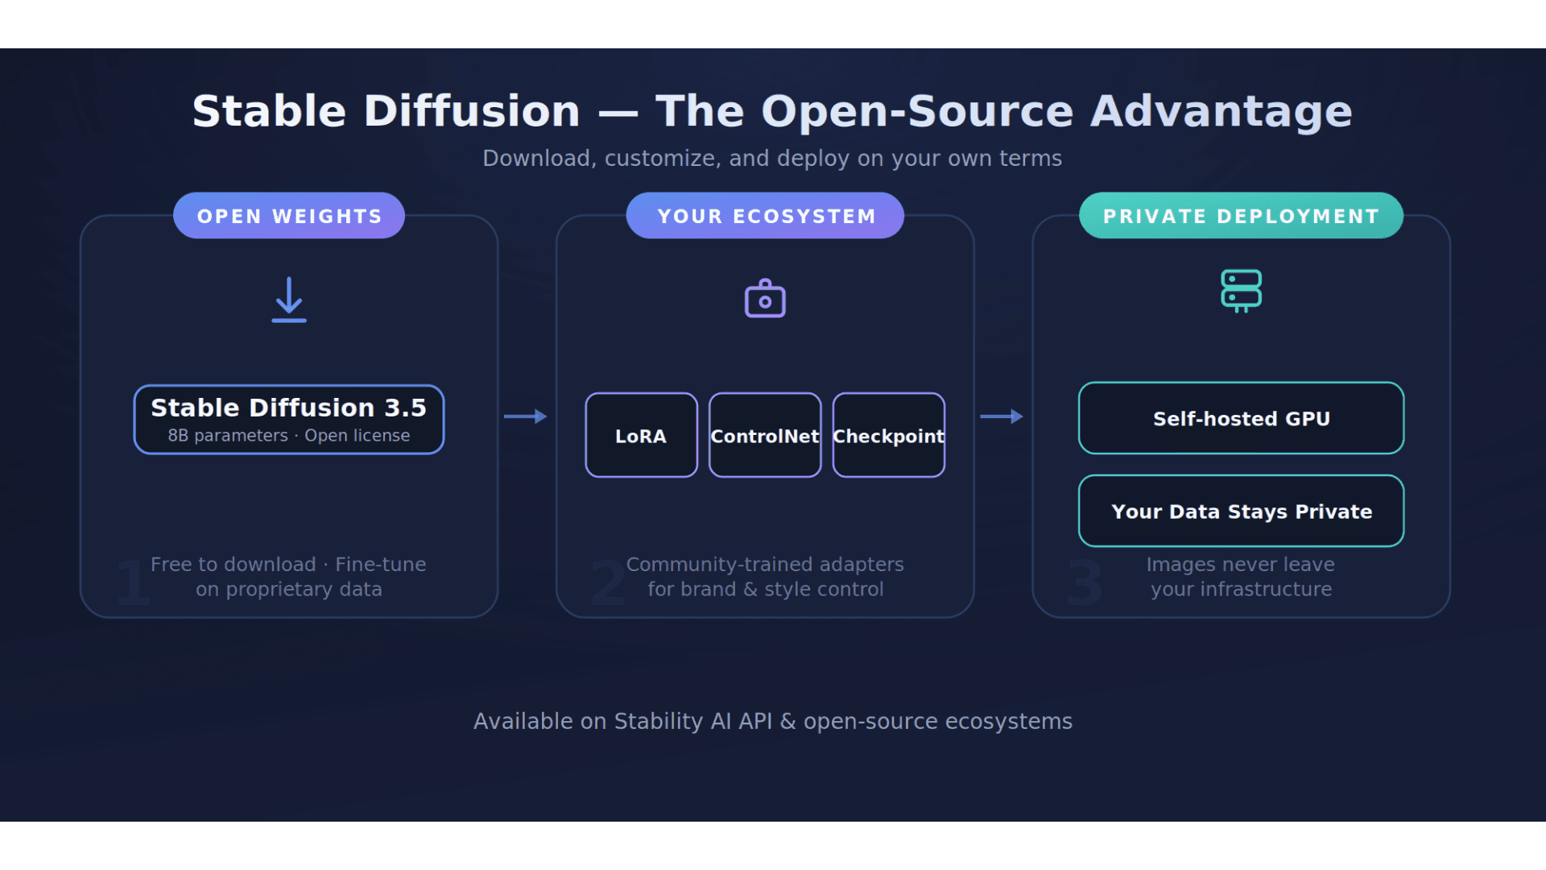Click the 'Available on Stability AI API' footer text
The image size is (1546, 870).
772,721
